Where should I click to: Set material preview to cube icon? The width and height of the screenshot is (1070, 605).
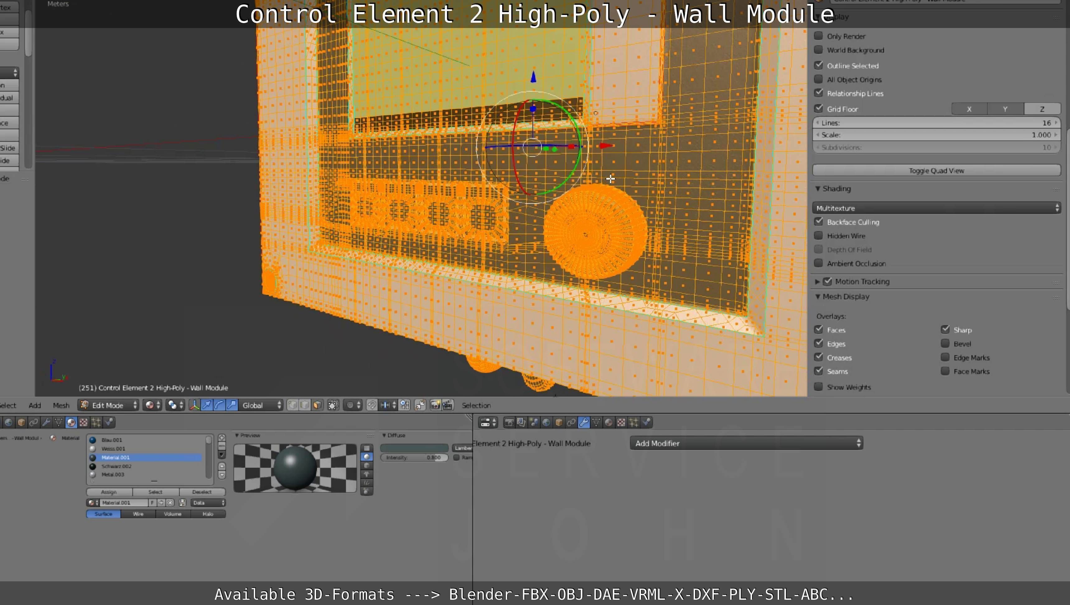366,465
